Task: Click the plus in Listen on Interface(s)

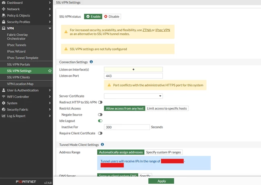Action: coord(134,69)
